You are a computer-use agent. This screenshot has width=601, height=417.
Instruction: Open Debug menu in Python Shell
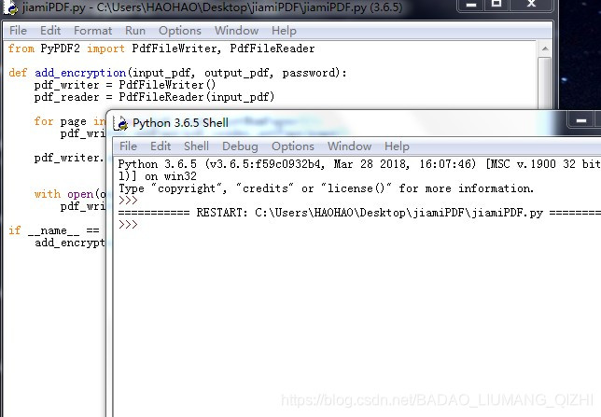point(240,146)
